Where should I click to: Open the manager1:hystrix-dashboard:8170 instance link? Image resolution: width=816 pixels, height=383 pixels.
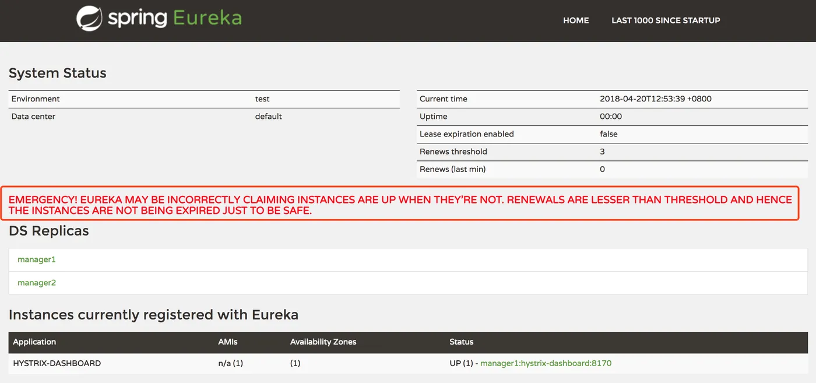click(x=546, y=363)
